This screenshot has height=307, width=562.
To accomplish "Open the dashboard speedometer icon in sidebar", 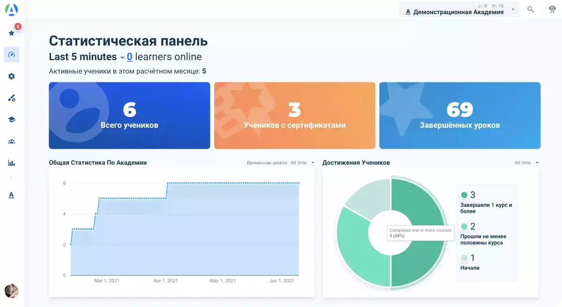I will (12, 55).
